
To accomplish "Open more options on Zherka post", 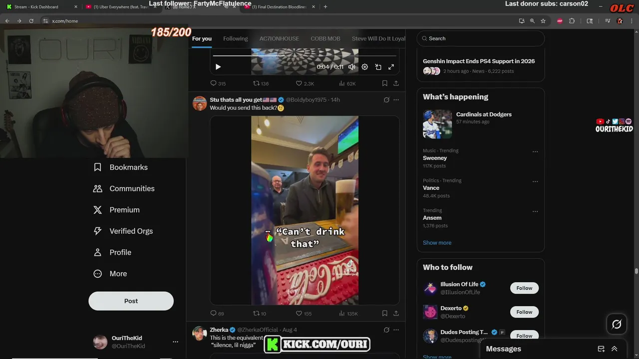I will 396,330.
